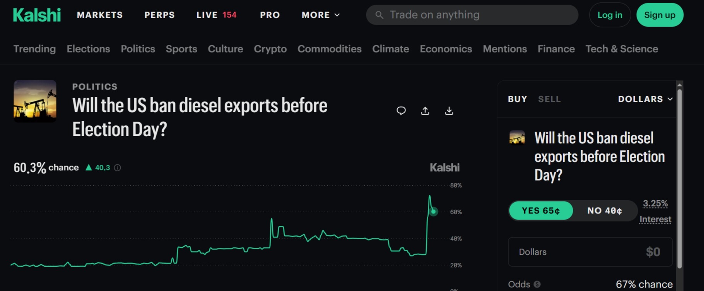Click the 3.25% Interest link
Image resolution: width=704 pixels, height=291 pixels.
(655, 211)
